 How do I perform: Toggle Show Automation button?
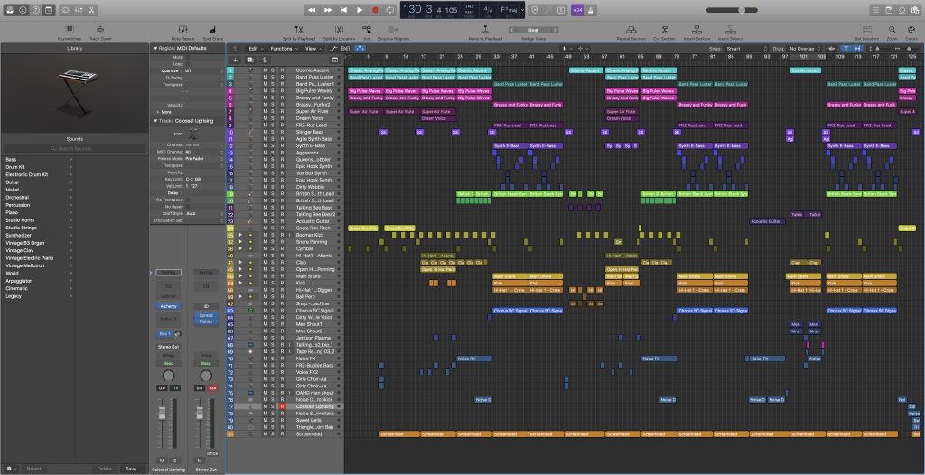click(x=333, y=49)
